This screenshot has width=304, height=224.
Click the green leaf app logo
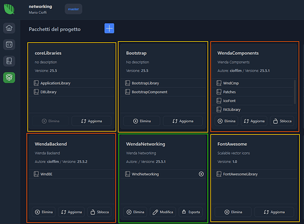tap(9, 9)
